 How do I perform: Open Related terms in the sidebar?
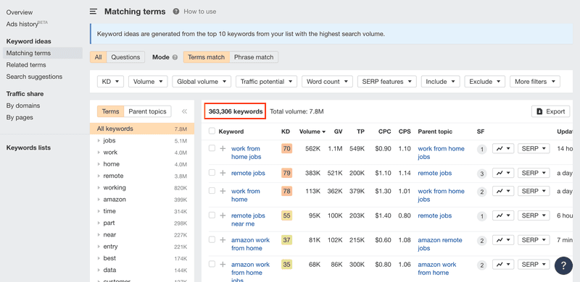26,64
